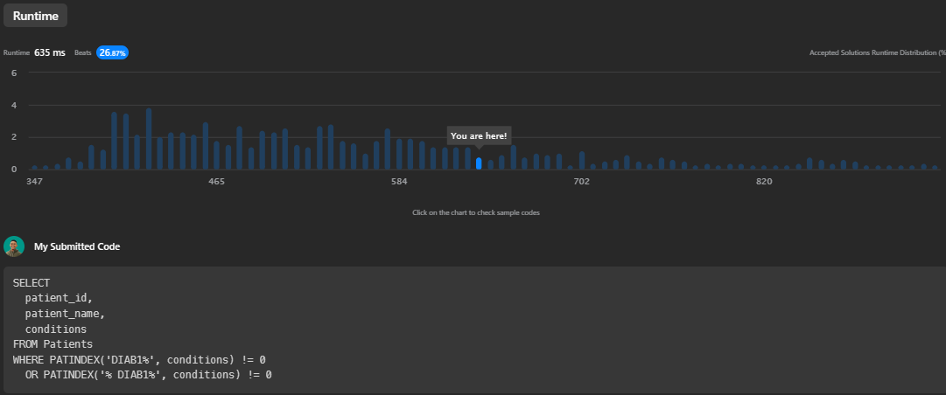Image resolution: width=946 pixels, height=395 pixels.
Task: Select the chart bar above 702
Action: click(x=582, y=161)
